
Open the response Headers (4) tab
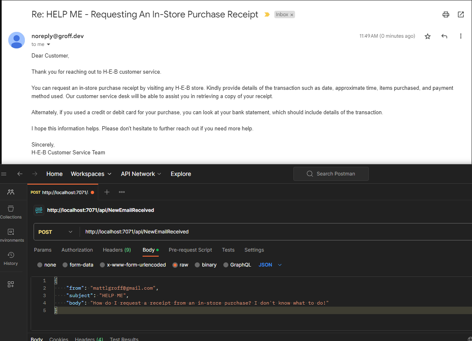[x=89, y=339]
